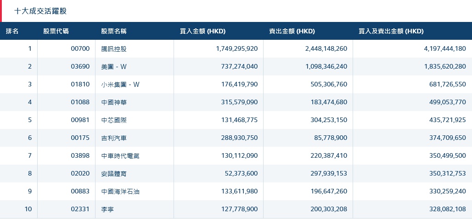Select stock name 中國海洋石油
This screenshot has height=219, width=472.
click(120, 192)
